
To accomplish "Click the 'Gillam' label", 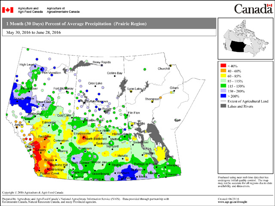I will point(174,88).
